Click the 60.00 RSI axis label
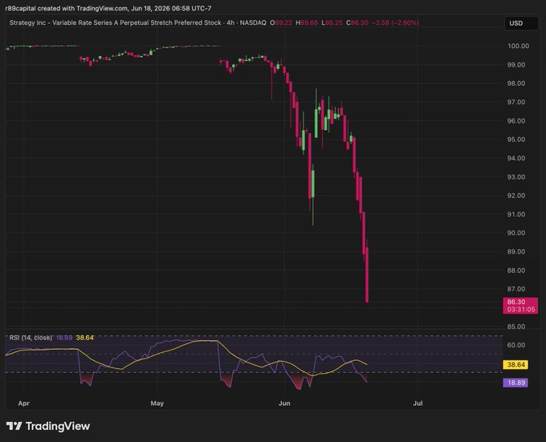 click(516, 345)
